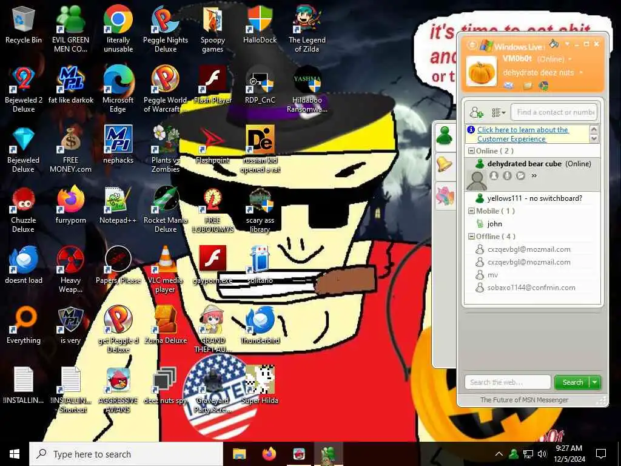Viewport: 621px width, 466px height.
Task: Click the pumpkin display picture
Action: click(x=481, y=72)
